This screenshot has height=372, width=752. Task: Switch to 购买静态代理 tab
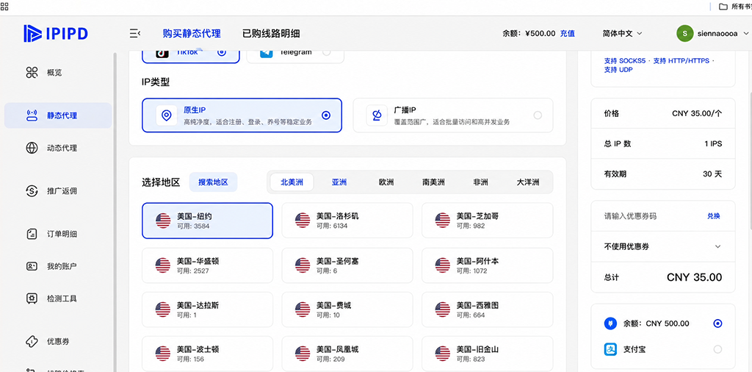coord(192,34)
